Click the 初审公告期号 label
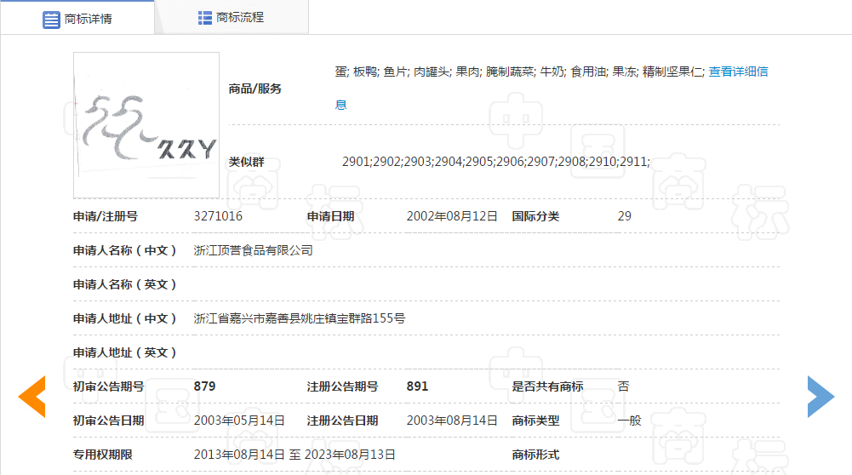Viewport: 852px width, 475px height. pos(109,386)
